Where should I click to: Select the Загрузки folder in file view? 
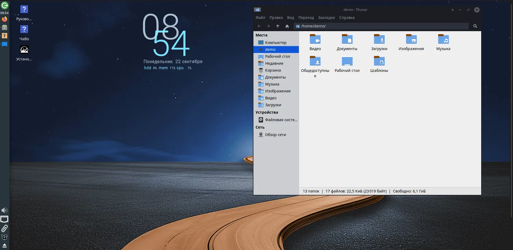click(x=379, y=40)
